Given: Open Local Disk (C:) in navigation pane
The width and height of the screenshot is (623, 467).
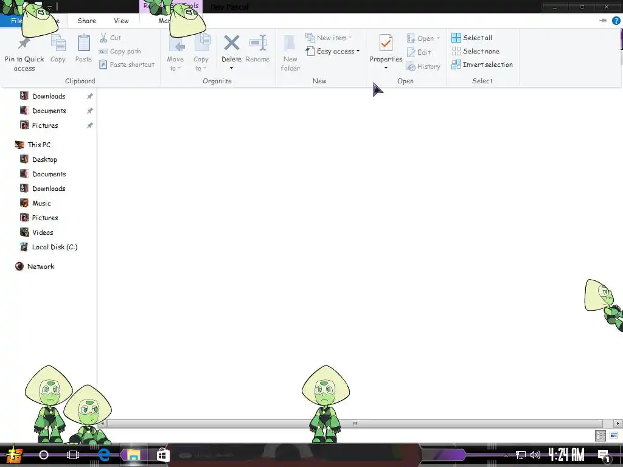Looking at the screenshot, I should (x=54, y=247).
